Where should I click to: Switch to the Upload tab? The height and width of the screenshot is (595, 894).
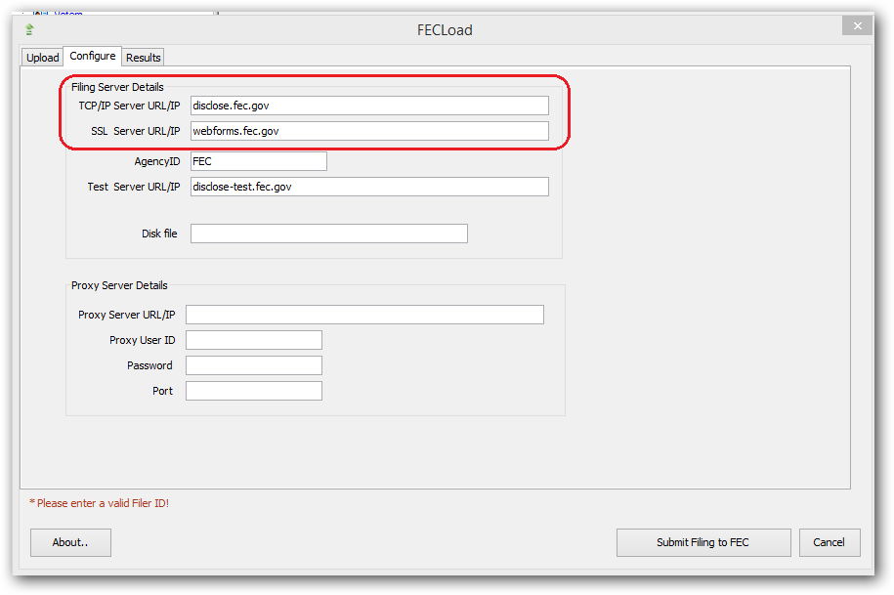coord(42,58)
